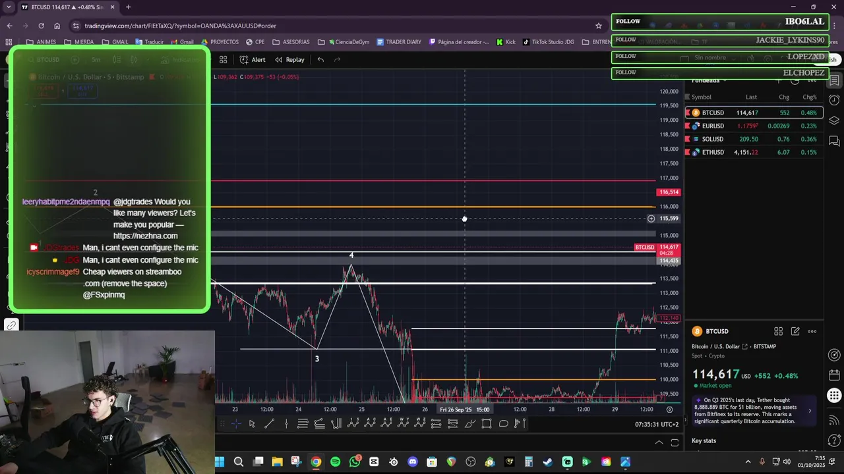Click the plus button on the price axis
Image resolution: width=844 pixels, height=474 pixels.
pos(651,219)
